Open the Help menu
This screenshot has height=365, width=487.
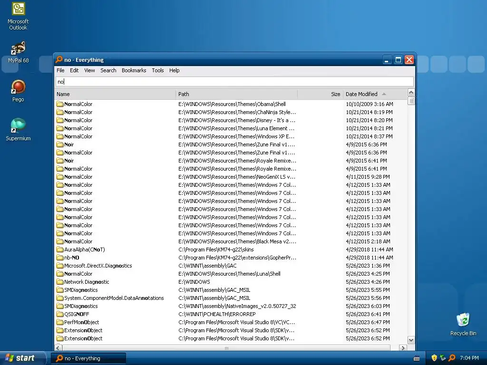[174, 70]
